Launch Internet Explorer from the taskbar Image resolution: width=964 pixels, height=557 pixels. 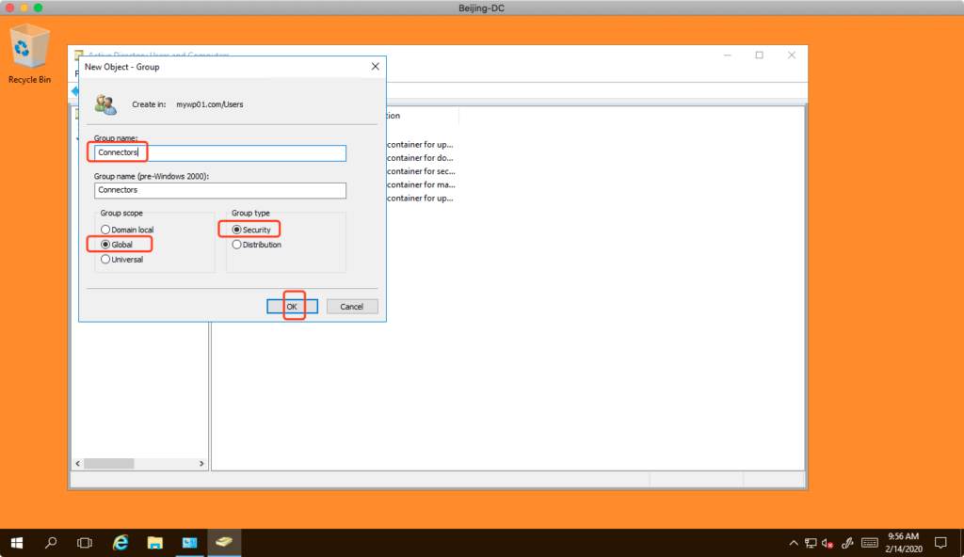click(x=120, y=543)
